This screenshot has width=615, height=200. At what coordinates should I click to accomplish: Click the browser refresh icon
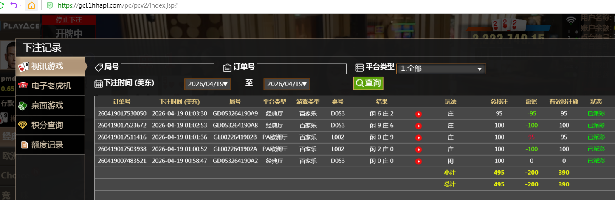(x=2, y=5)
